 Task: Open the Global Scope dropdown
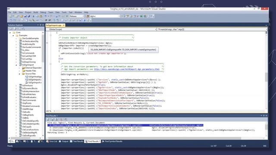click(x=156, y=29)
